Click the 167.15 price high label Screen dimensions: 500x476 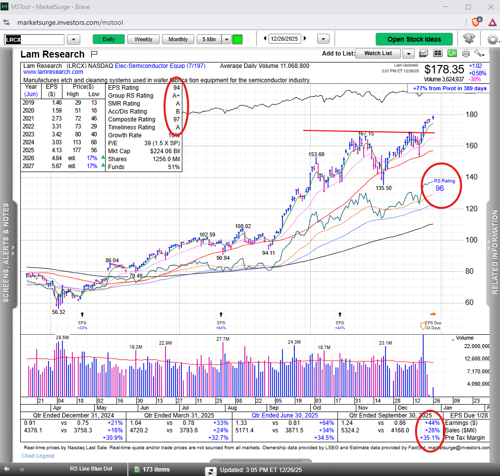click(x=366, y=134)
